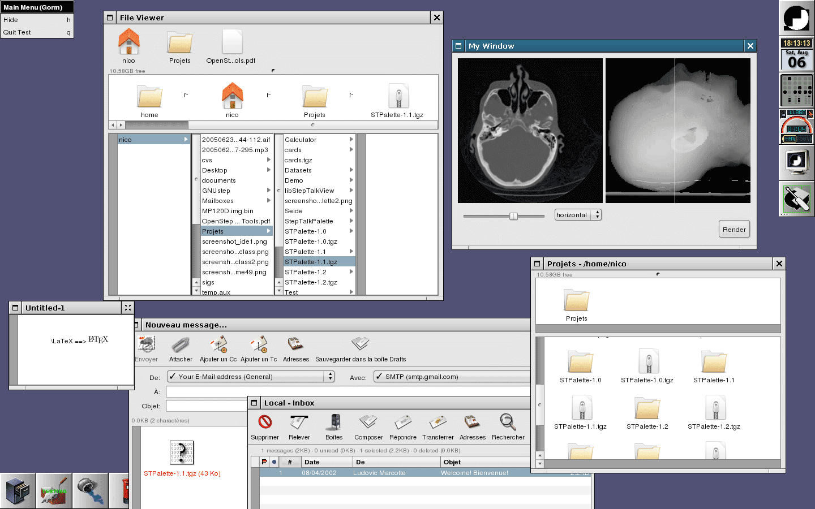Viewport: 815px width, 509px height.
Task: Click the Répondre reply icon
Action: [402, 422]
